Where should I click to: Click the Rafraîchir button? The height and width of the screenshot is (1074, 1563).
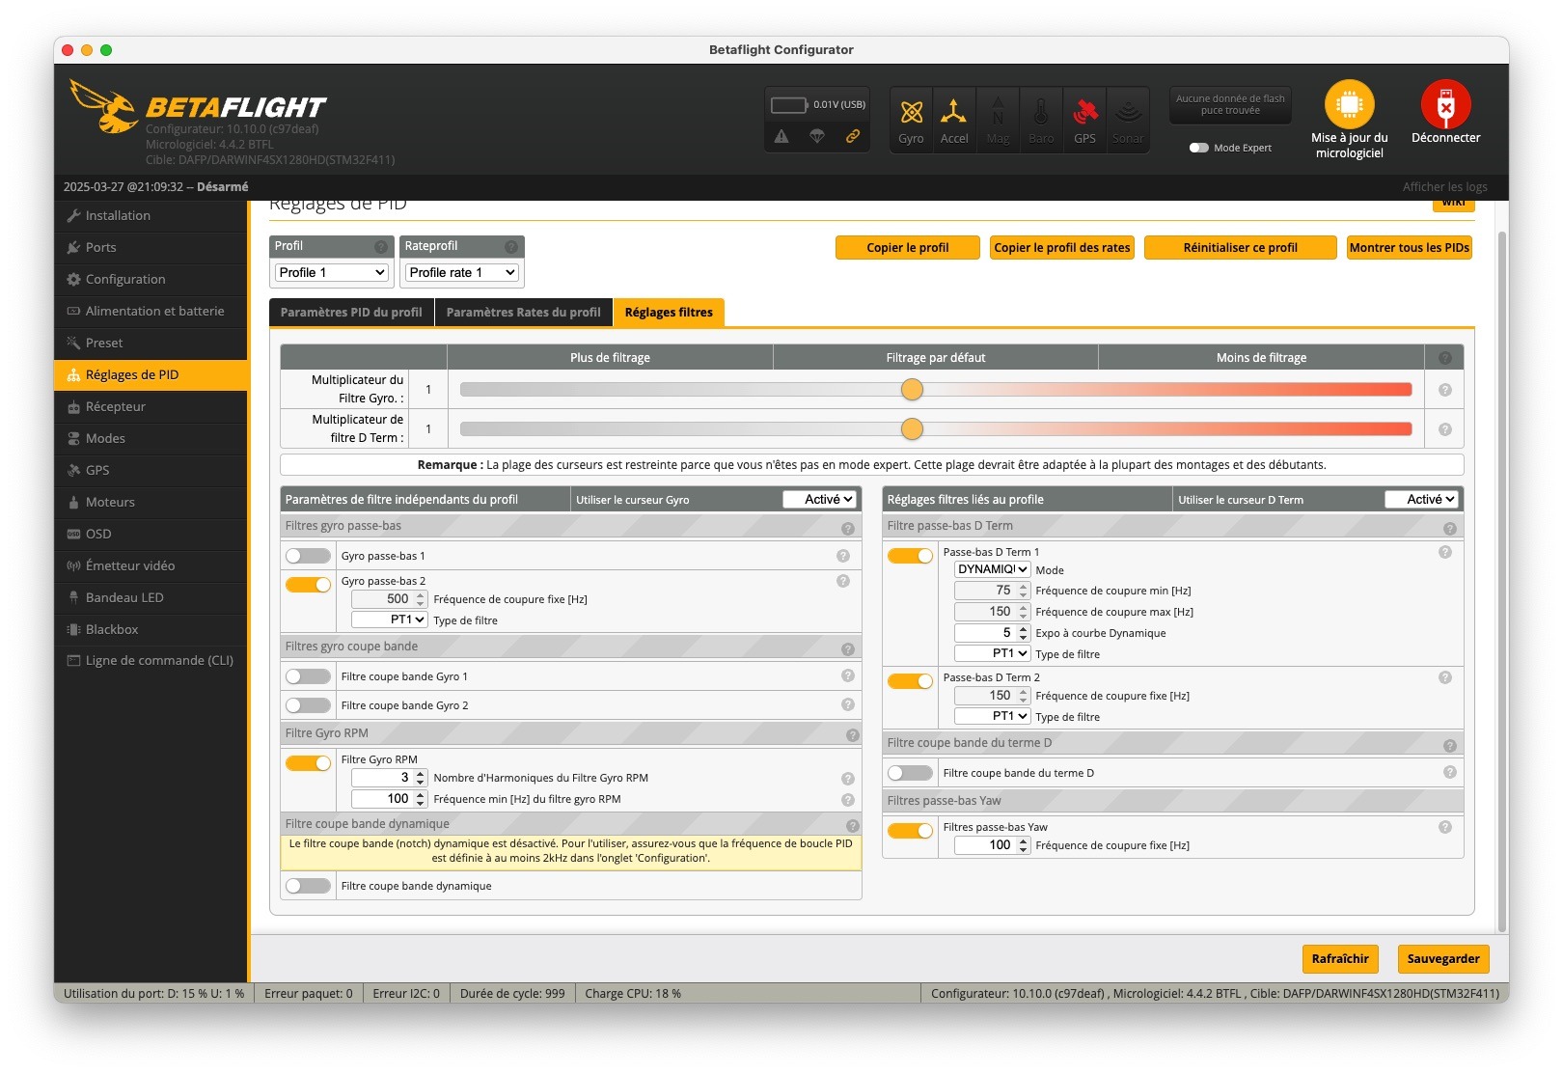[1340, 959]
